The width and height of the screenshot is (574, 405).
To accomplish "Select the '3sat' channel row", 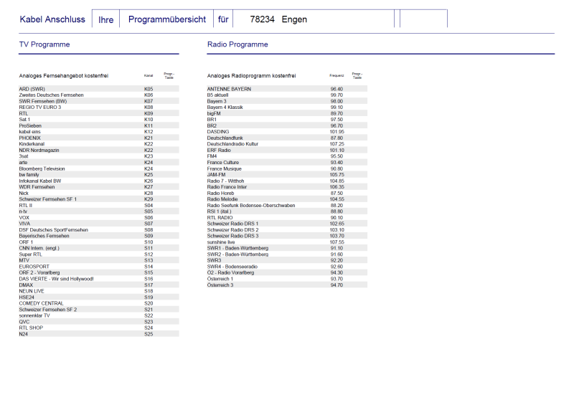I will click(x=99, y=156).
